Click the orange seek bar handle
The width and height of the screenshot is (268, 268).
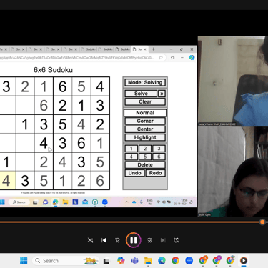tap(262, 222)
